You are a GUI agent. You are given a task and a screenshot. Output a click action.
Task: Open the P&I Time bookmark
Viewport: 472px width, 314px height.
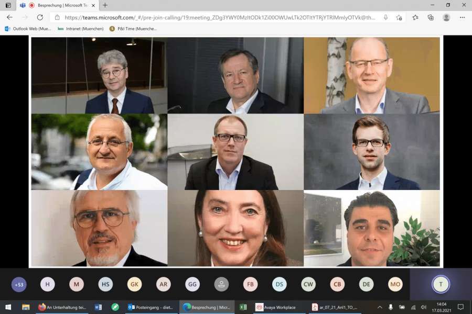[x=133, y=29]
